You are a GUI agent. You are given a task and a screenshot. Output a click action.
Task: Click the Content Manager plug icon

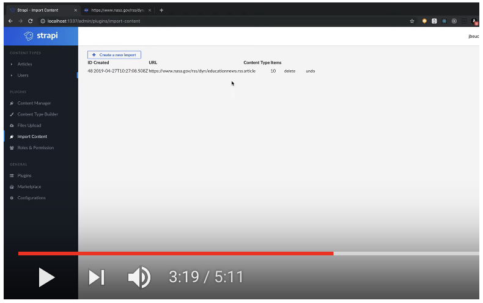[x=12, y=103]
